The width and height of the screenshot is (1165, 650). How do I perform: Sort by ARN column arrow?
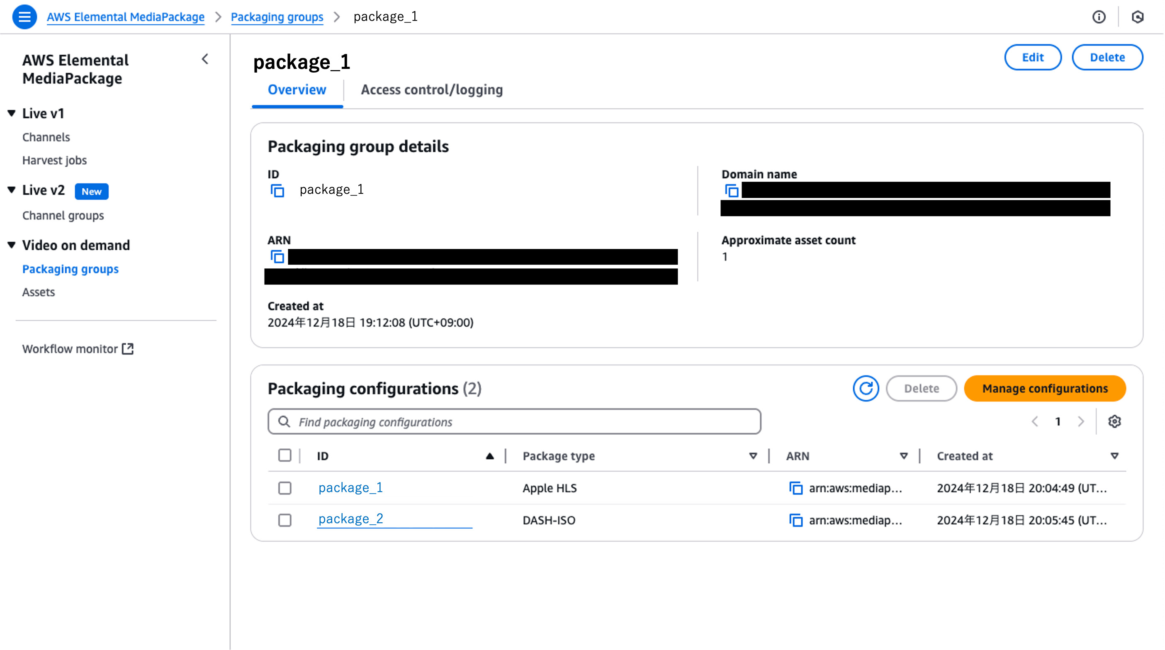point(903,456)
